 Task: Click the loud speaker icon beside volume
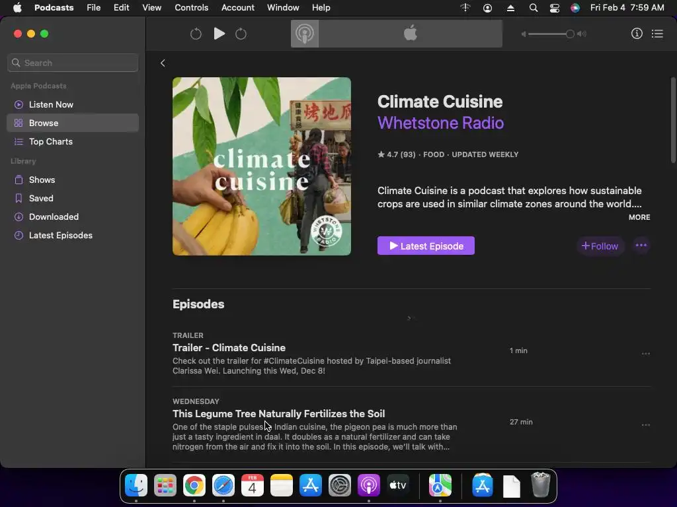click(x=582, y=34)
